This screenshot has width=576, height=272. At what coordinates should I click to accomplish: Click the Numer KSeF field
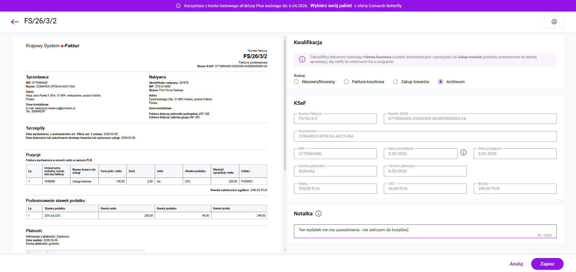point(470,119)
